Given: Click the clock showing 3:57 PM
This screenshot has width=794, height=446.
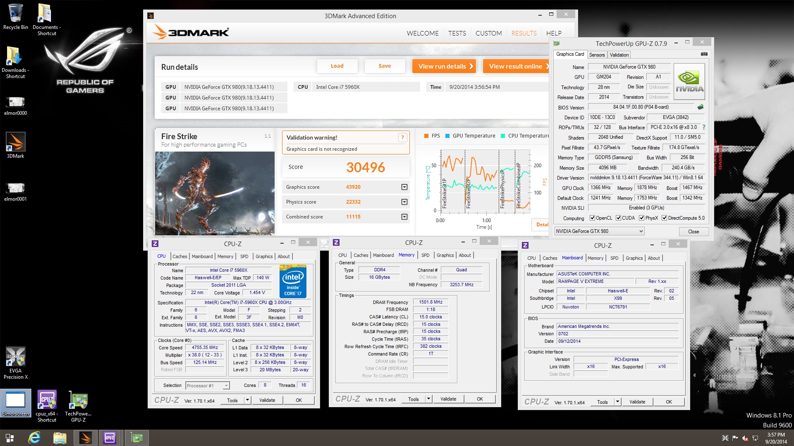Looking at the screenshot, I should (776, 434).
